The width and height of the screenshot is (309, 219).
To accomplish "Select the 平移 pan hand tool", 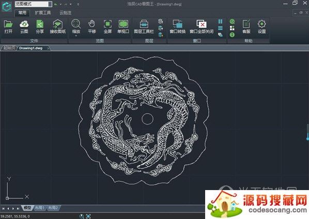I will pos(91,24).
